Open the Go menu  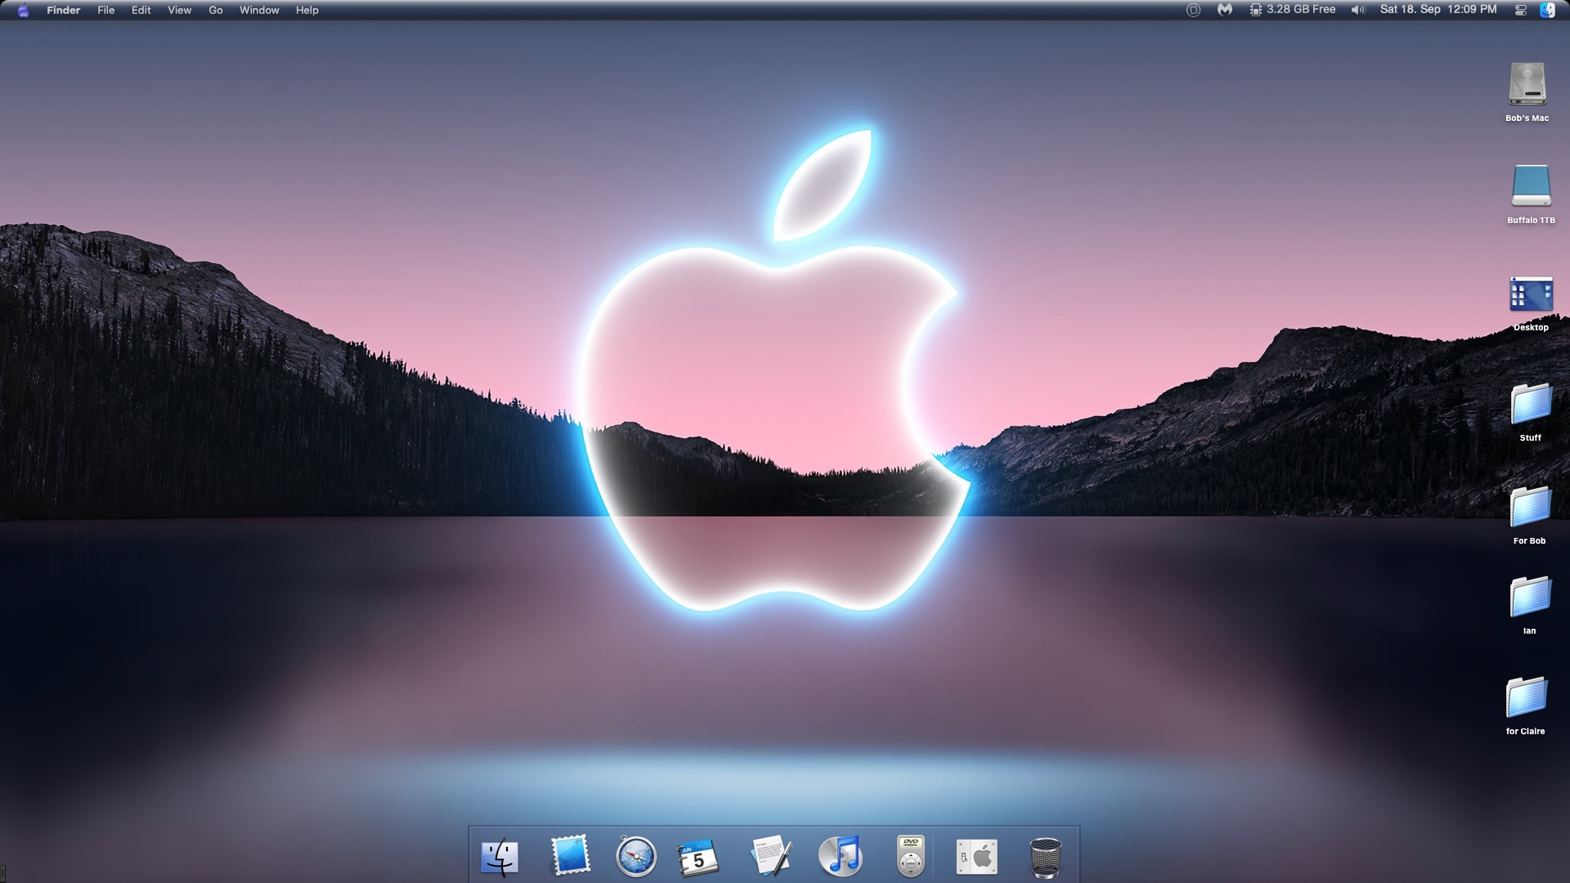215,10
